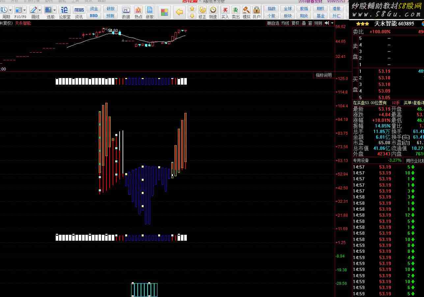Click the 天永智能 603895 stock title
The image size is (424, 297).
pos(394,24)
